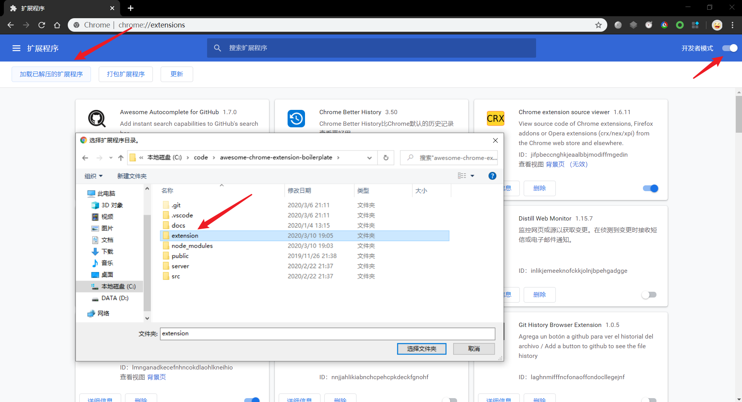Bookmark this page with the star icon

(x=598, y=25)
